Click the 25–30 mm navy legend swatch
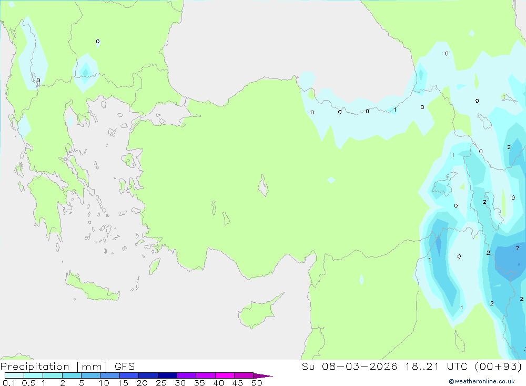 pos(167,375)
